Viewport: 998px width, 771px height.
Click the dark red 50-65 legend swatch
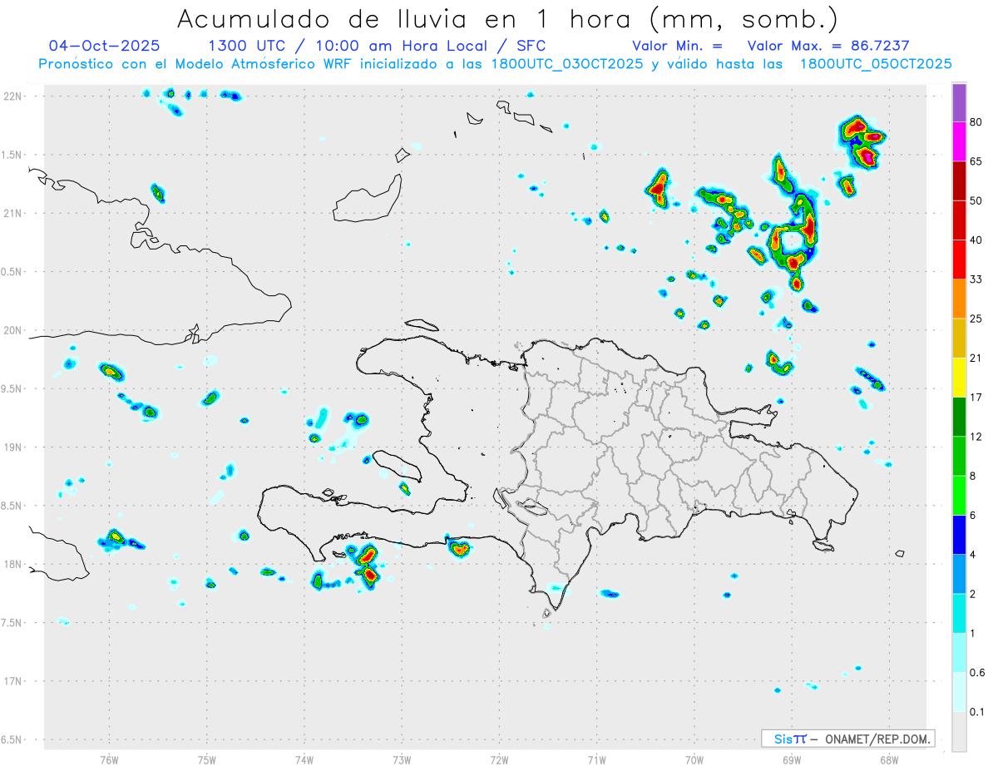(959, 181)
